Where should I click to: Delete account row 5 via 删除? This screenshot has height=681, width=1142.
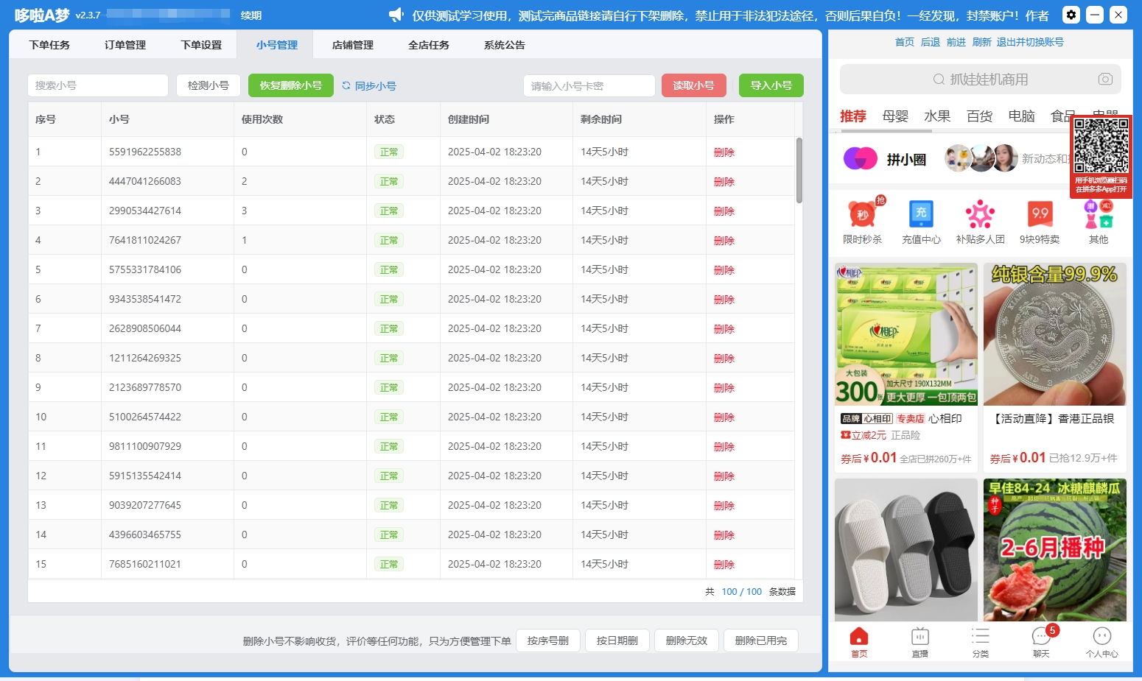click(x=724, y=270)
